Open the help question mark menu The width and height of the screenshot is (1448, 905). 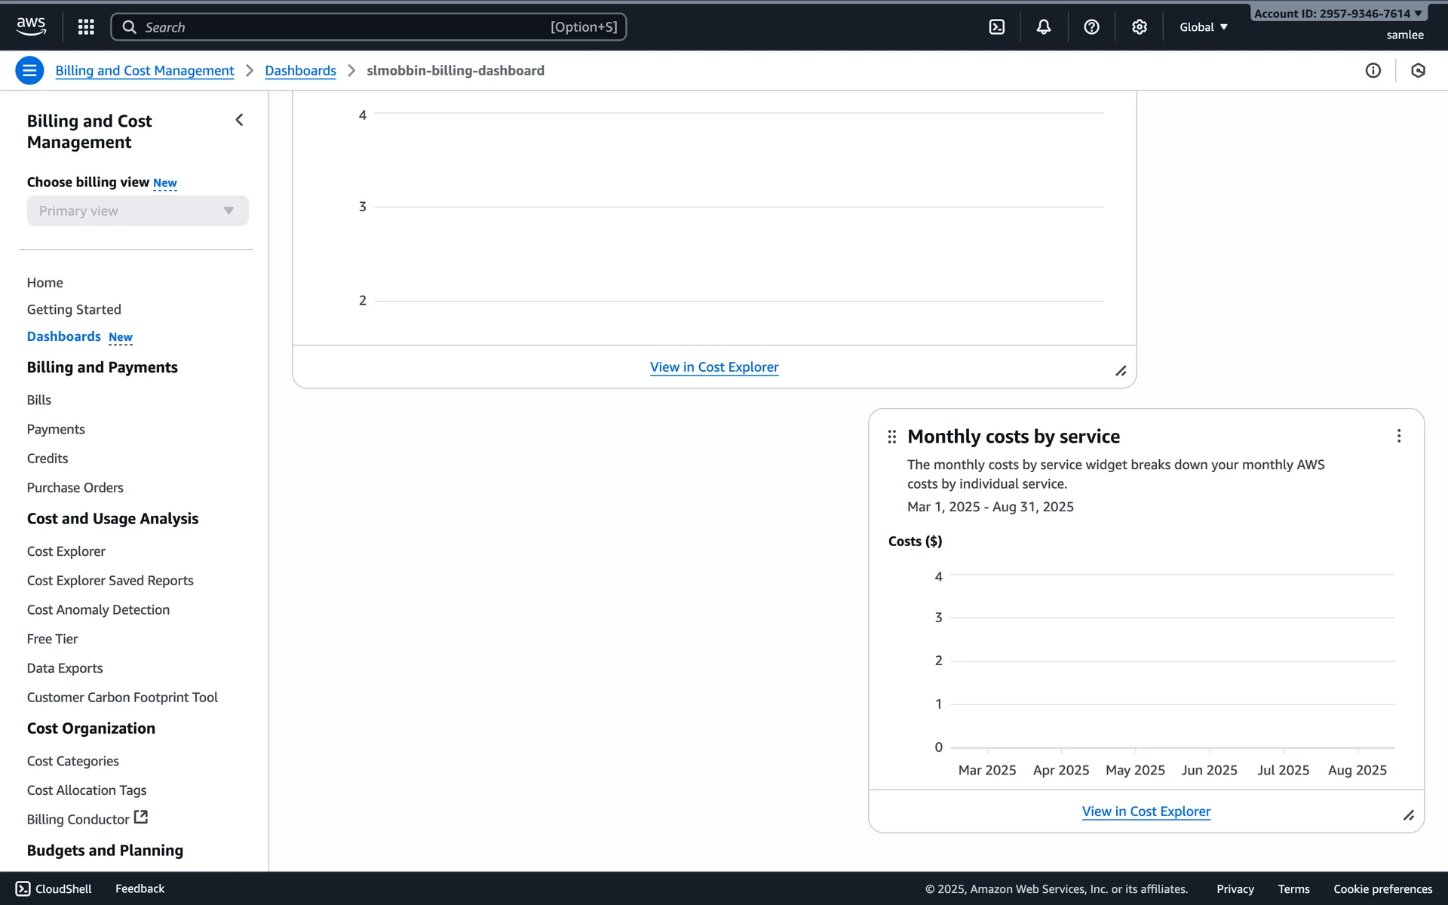tap(1091, 27)
